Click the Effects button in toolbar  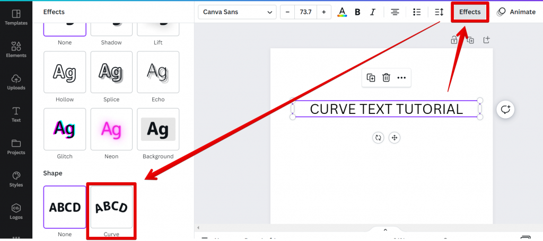tap(470, 12)
